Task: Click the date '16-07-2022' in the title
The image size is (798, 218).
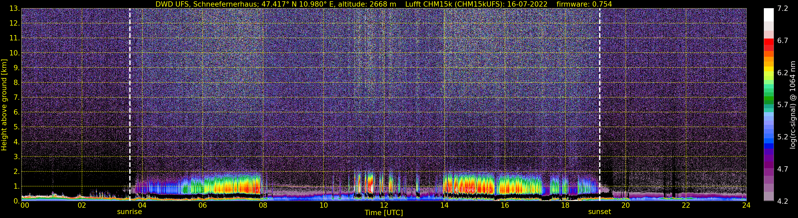Action: click(x=527, y=4)
